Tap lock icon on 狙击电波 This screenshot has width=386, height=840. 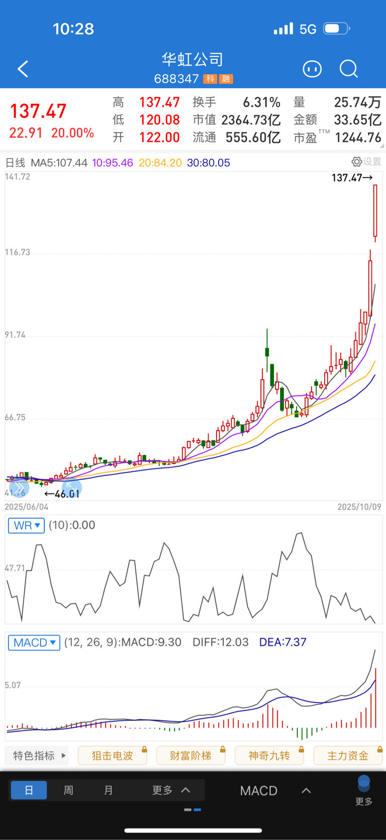pos(144,749)
